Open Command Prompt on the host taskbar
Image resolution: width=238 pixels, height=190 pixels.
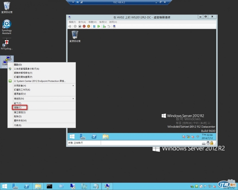(x=49, y=186)
